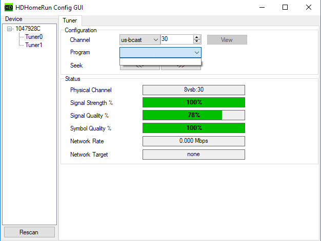Click the Network Target none field
This screenshot has height=241, width=321.
pyautogui.click(x=194, y=155)
